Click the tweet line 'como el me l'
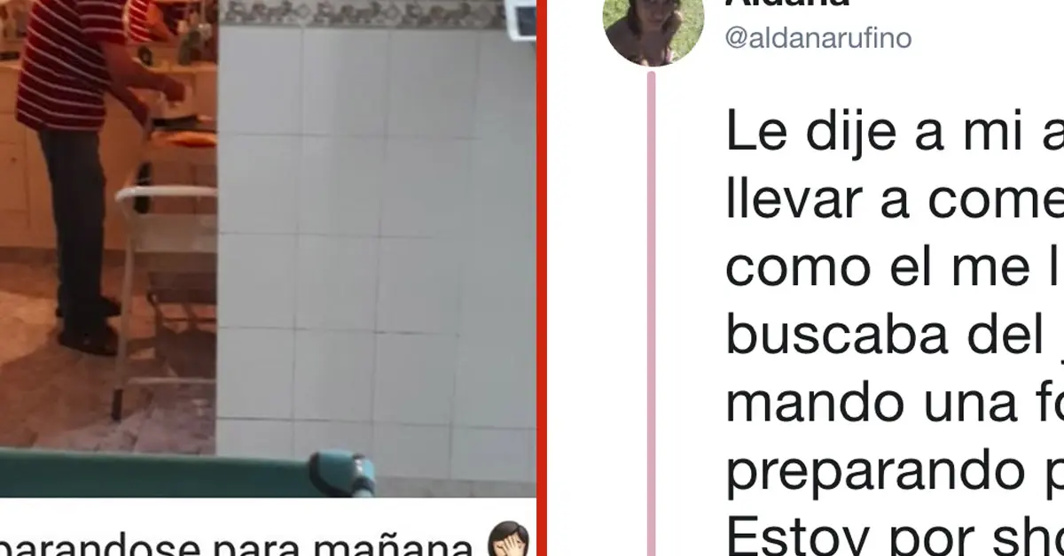Viewport: 1064px width, 556px height. coord(894,268)
